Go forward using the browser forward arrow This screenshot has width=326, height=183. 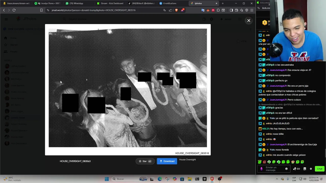9,10
